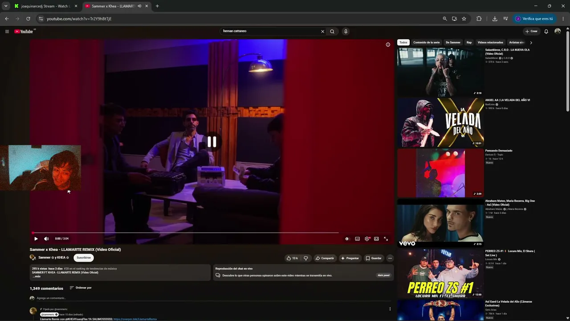Enter fullscreen mode
The height and width of the screenshot is (321, 570).
pyautogui.click(x=386, y=239)
